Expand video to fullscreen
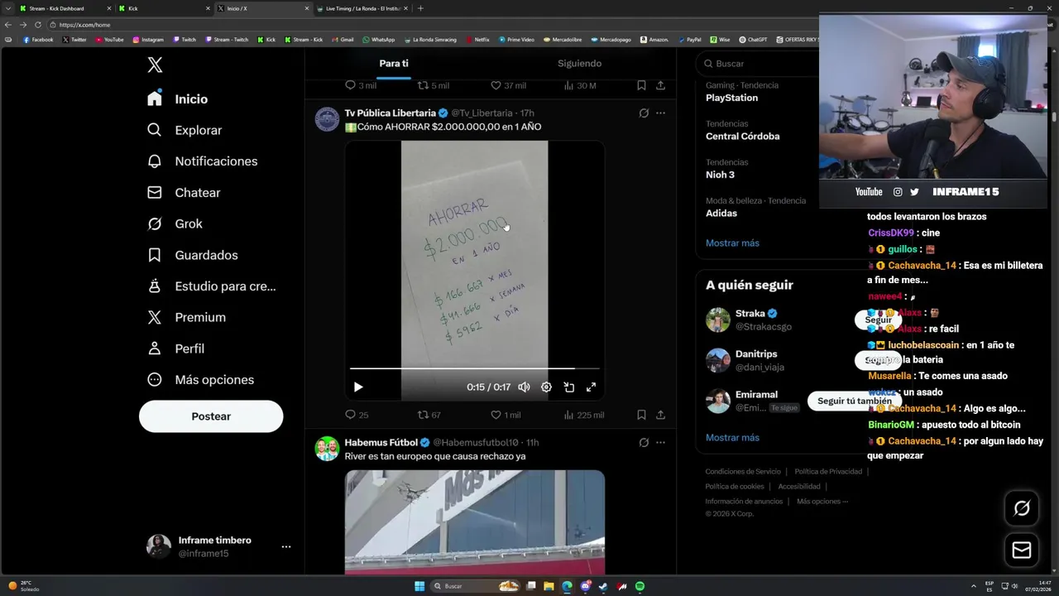The width and height of the screenshot is (1059, 596). coord(592,387)
